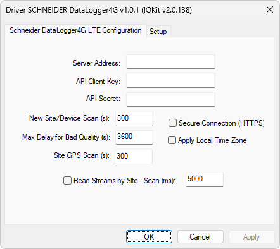Close the driver configuration window
Screen dimensions: 280x249
tap(270, 9)
